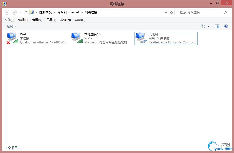This screenshot has width=234, height=153.
Task: Click Qualcomm Atheros AR9485W... description
Action: coord(43,42)
